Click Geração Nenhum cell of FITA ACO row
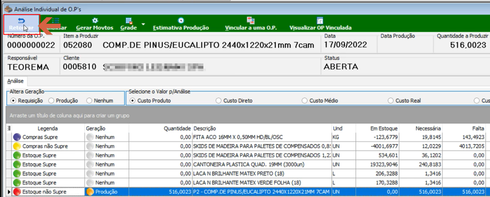The width and height of the screenshot is (490, 197). (x=107, y=137)
